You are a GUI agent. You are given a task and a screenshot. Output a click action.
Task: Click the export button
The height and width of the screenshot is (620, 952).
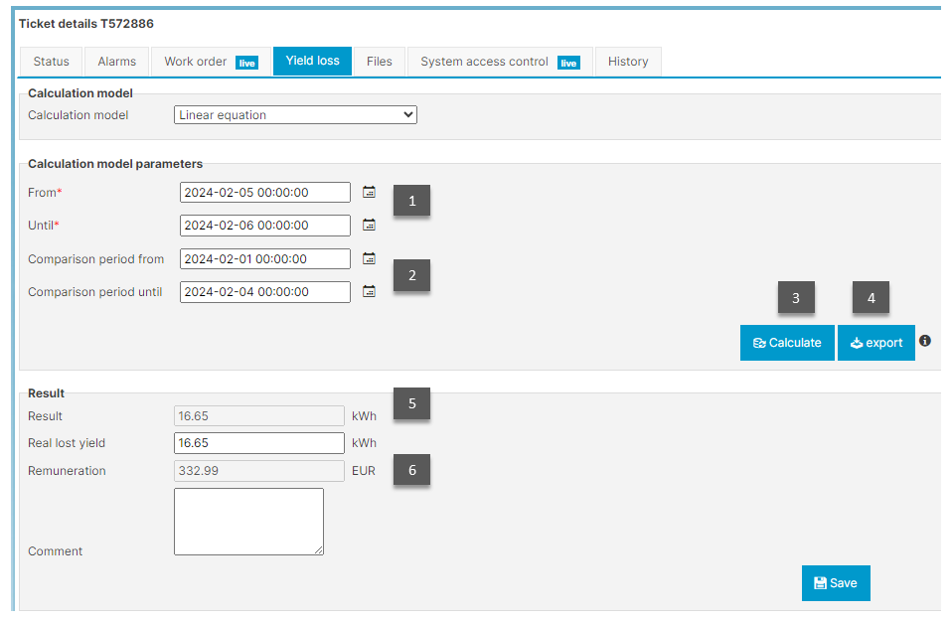[875, 343]
